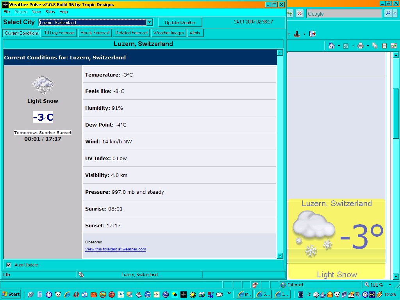Switch to the Alerts tab

click(195, 33)
